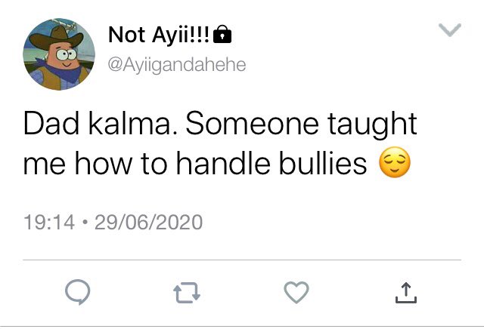Click the horizontal divider above action icons
Screen dimensions: 484x329
242,260
